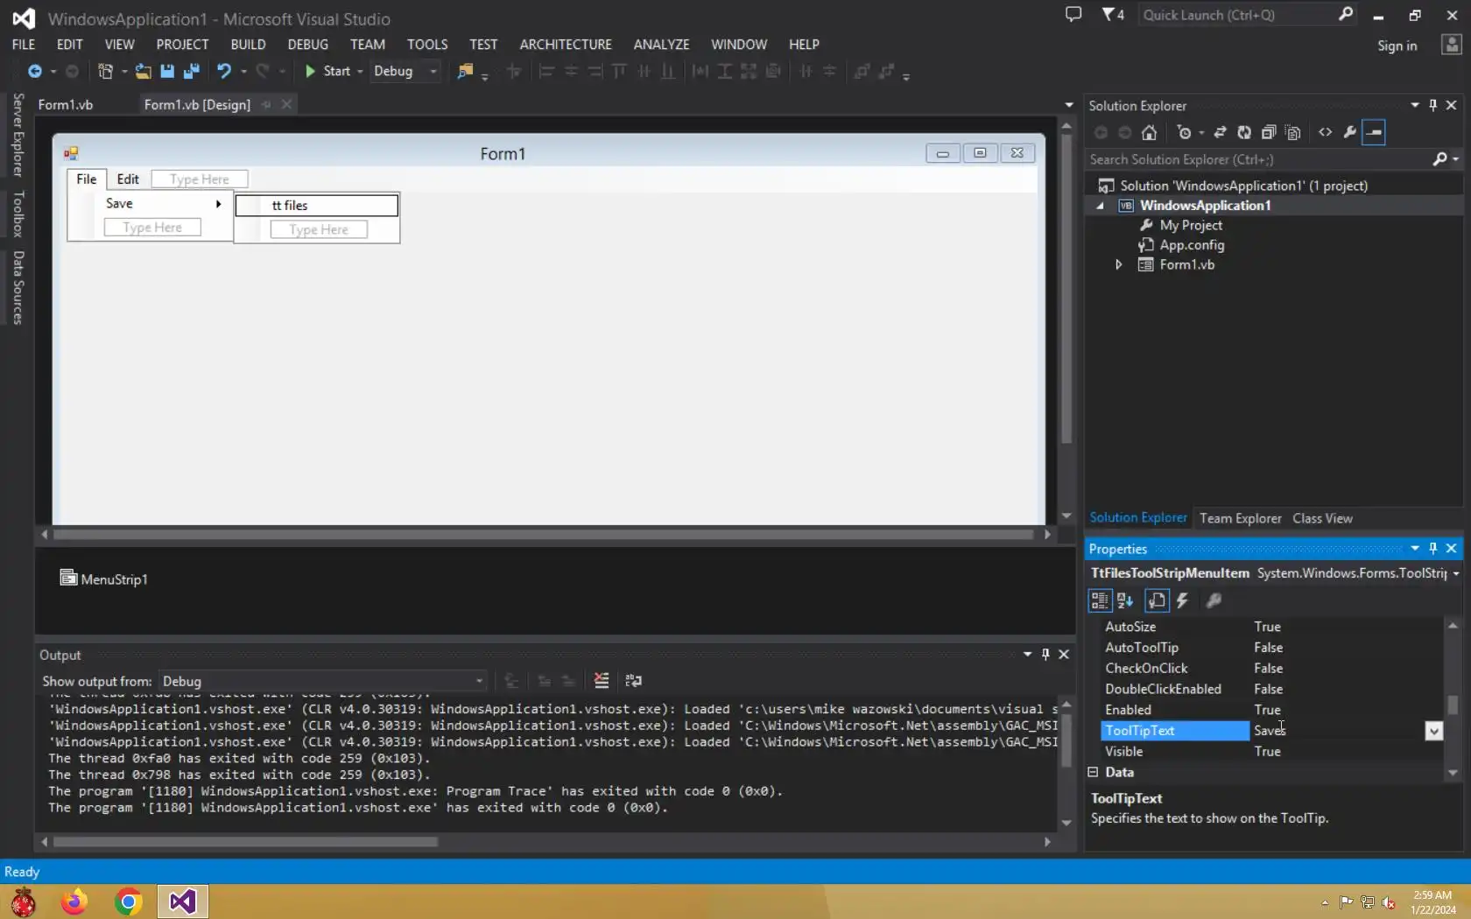This screenshot has width=1471, height=919.
Task: Click the MenuStrip1 component in the tray
Action: (104, 579)
